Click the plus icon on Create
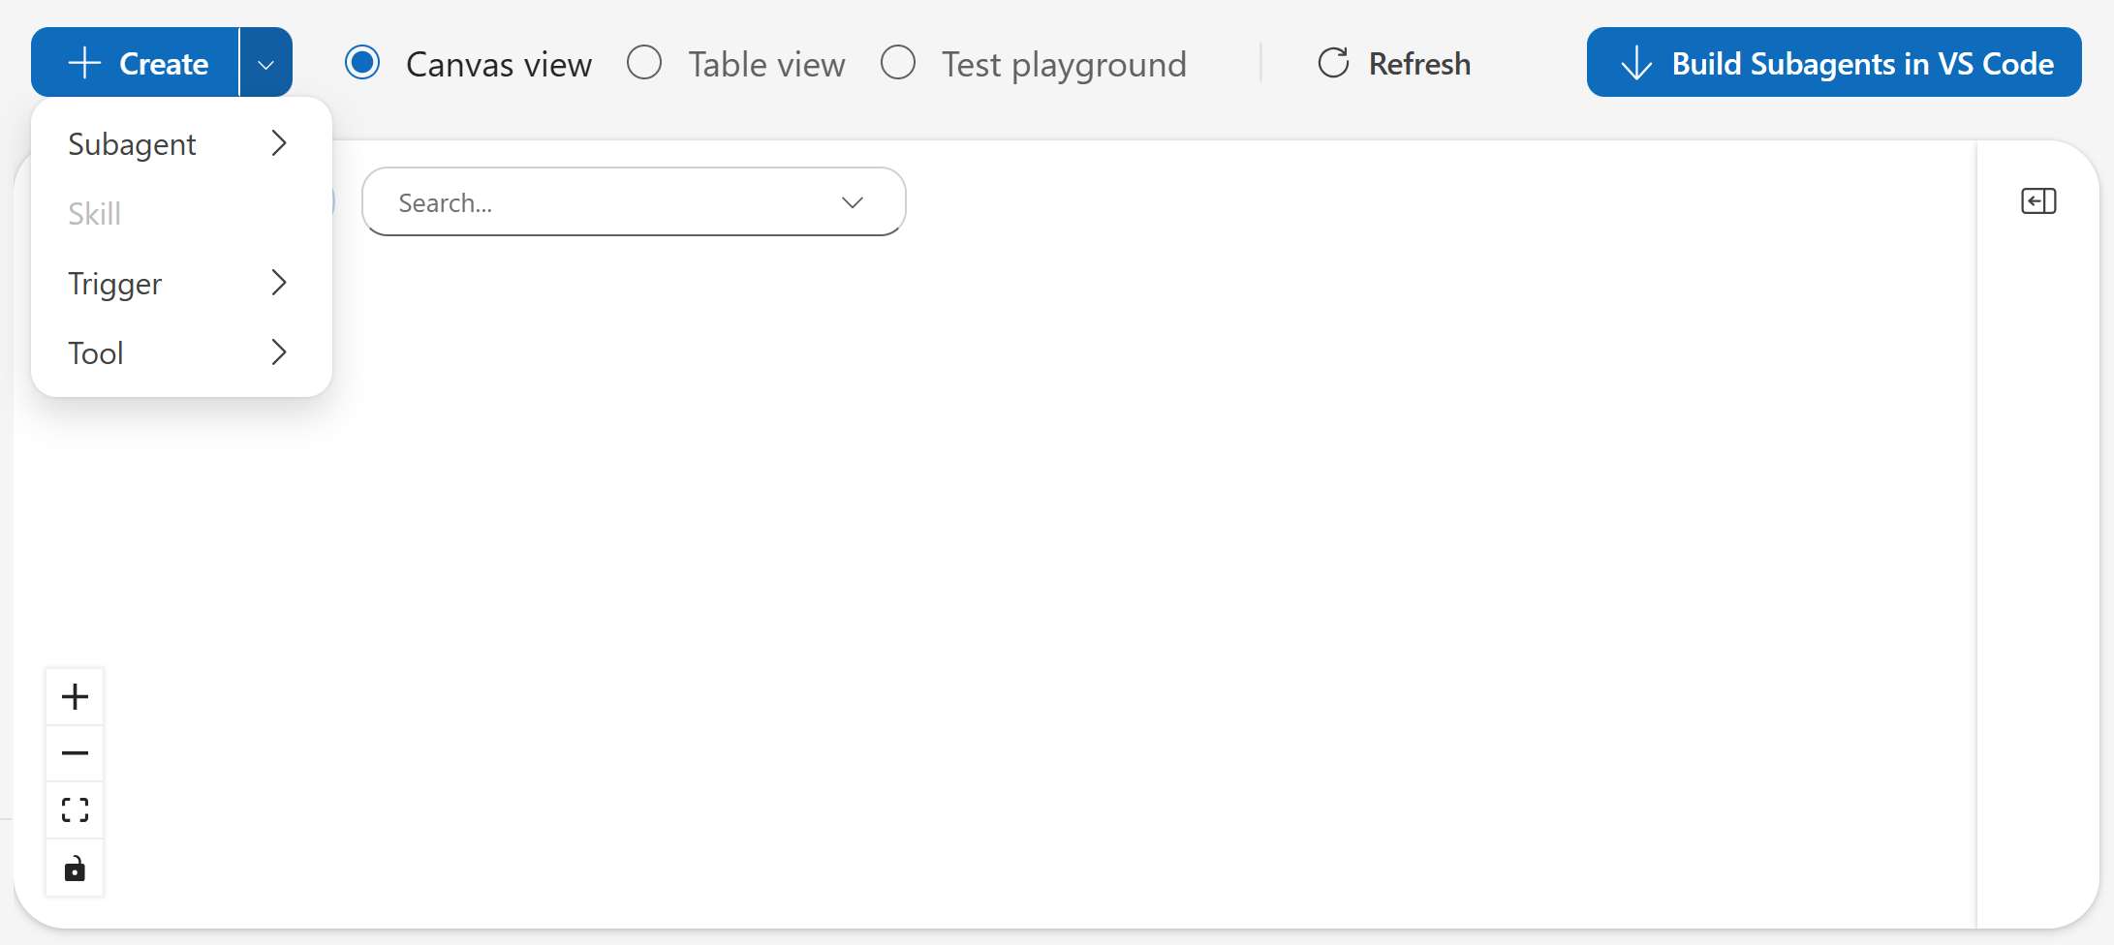Image resolution: width=2114 pixels, height=945 pixels. [x=84, y=62]
